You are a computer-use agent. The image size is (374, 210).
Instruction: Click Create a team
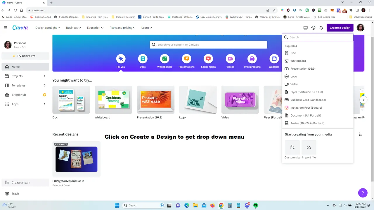[x=25, y=183]
